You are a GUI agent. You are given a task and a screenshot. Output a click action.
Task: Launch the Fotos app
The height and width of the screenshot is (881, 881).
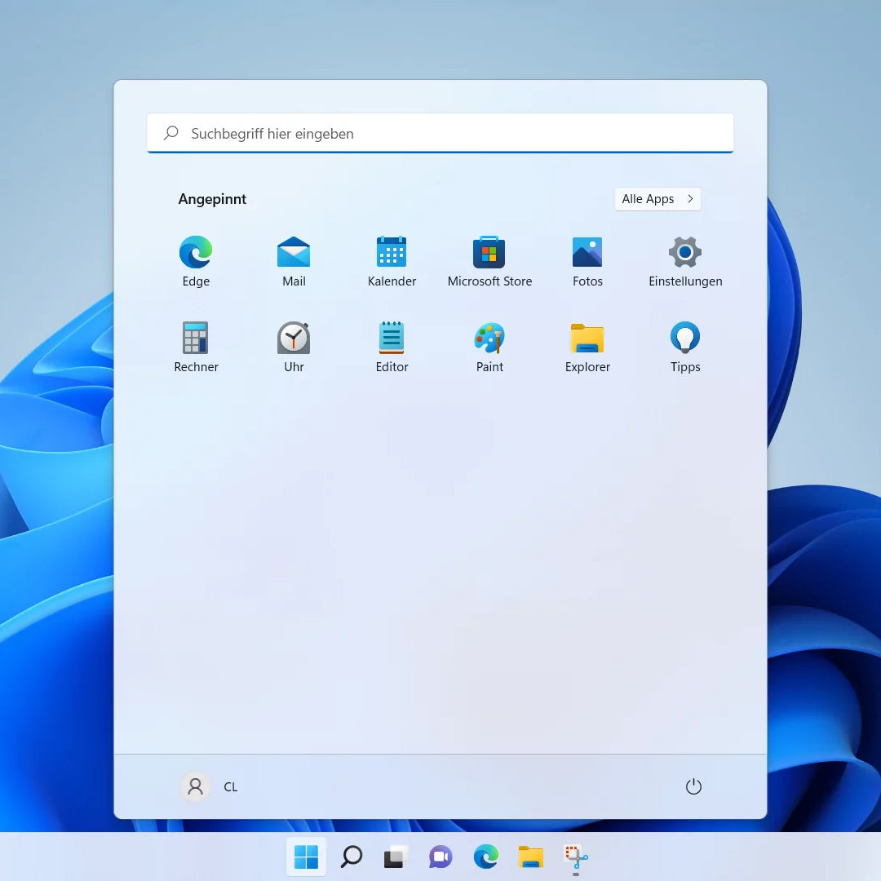pos(587,259)
